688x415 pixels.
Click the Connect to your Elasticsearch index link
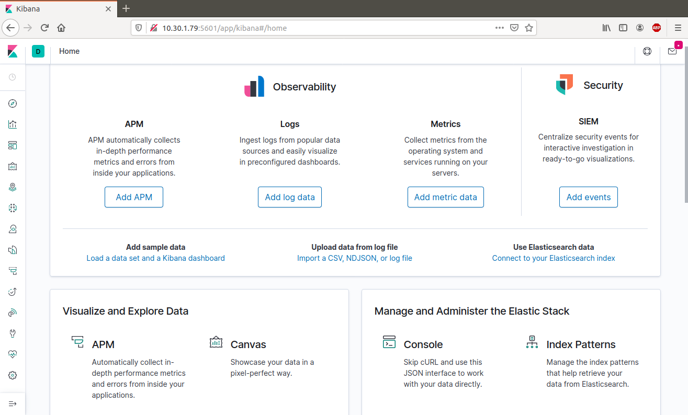554,258
